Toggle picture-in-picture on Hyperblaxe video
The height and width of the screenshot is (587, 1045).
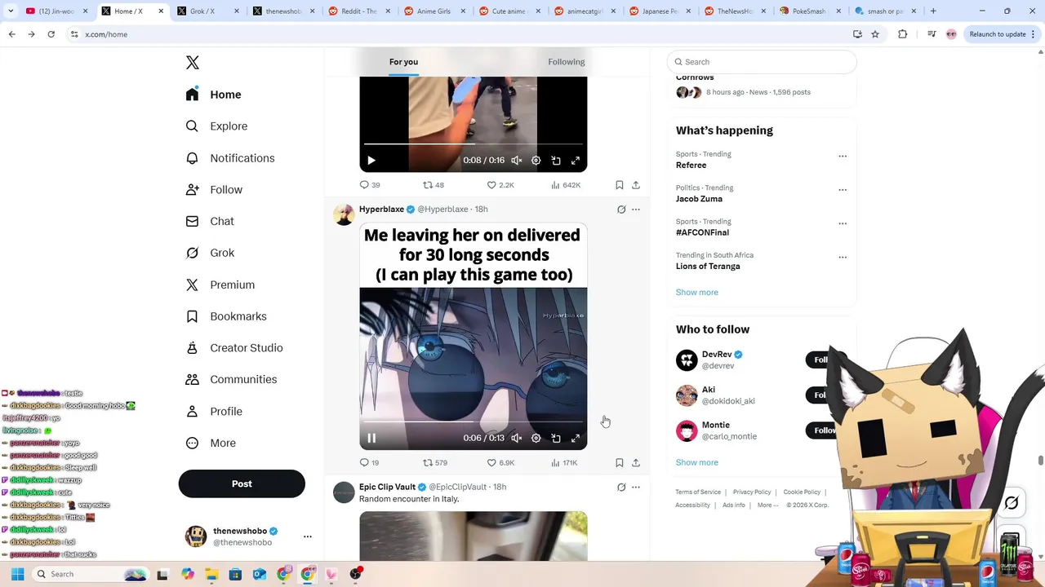click(x=556, y=438)
